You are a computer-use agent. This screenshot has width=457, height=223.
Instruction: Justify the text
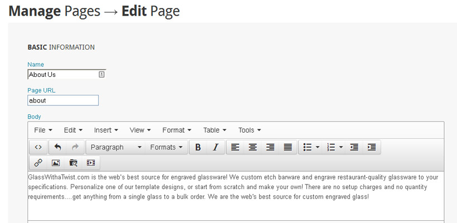pyautogui.click(x=288, y=147)
